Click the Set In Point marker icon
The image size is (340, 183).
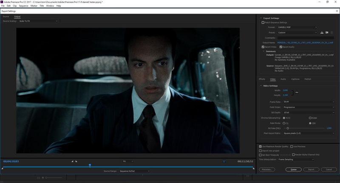pyautogui.click(x=72, y=161)
